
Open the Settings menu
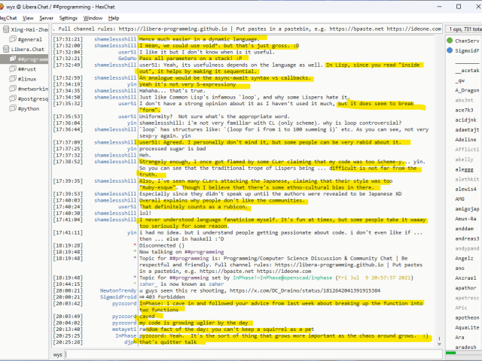click(x=68, y=17)
